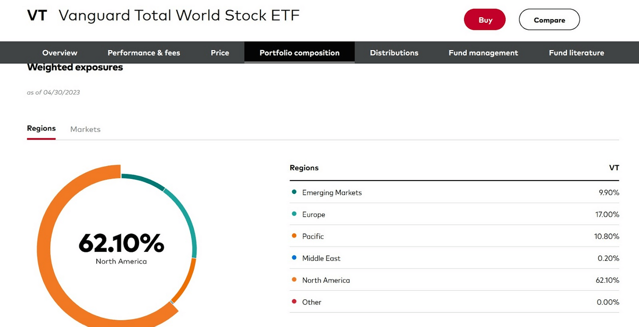The width and height of the screenshot is (639, 327).
Task: Click the blue Middle East legend dot
Action: [294, 258]
